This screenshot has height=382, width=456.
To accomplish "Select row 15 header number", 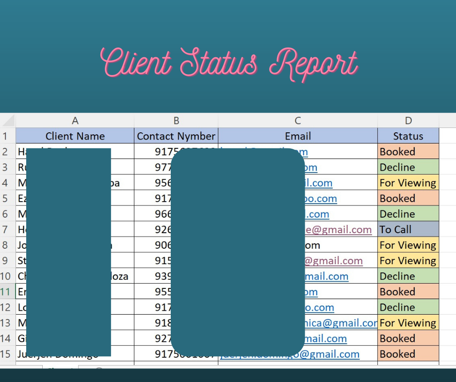I will pyautogui.click(x=5, y=354).
